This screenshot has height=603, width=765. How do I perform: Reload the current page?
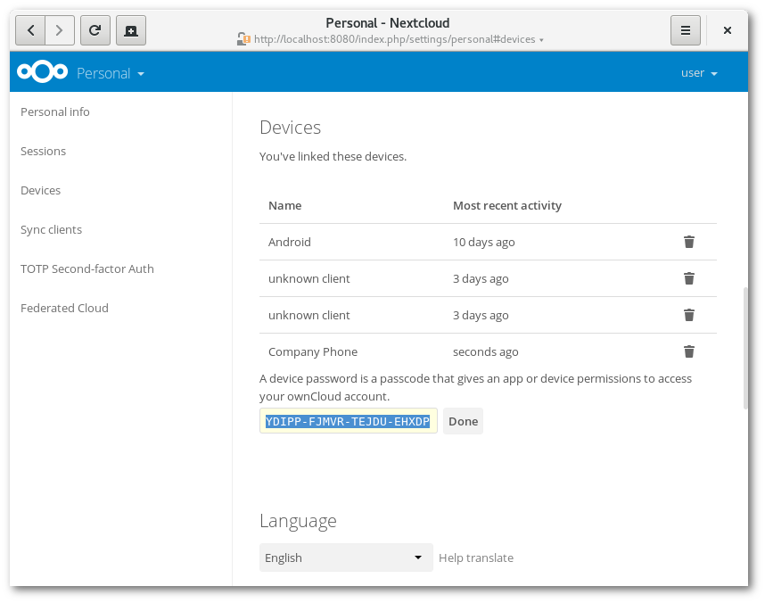(95, 29)
